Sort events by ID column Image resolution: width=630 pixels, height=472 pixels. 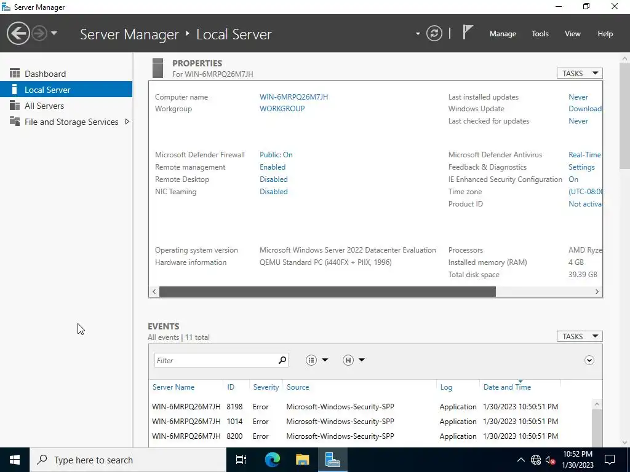pos(231,387)
